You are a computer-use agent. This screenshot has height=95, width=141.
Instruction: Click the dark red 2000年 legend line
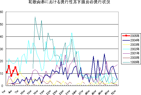[126, 58]
